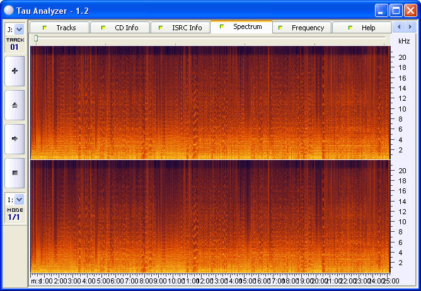Click the left tab scroll arrow

399,27
